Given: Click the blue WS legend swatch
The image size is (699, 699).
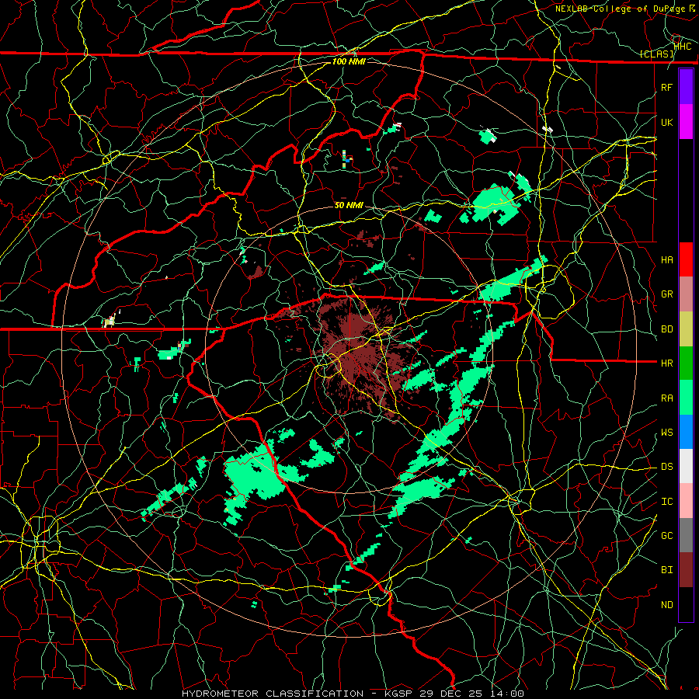Looking at the screenshot, I should pos(686,432).
